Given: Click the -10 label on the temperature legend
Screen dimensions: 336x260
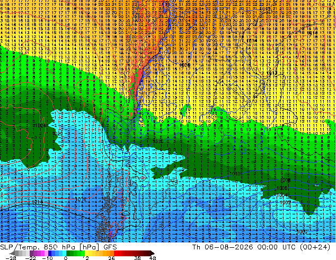Looking at the screenshot, I should [x=48, y=258].
